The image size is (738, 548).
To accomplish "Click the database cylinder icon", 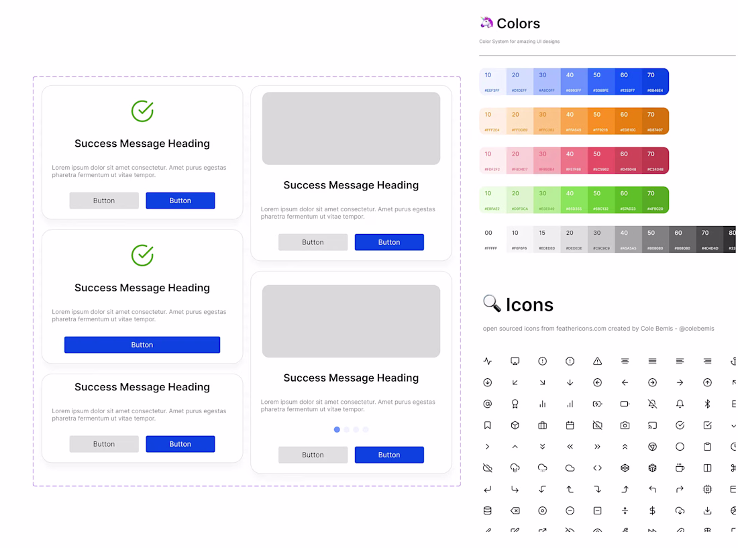I will point(488,510).
